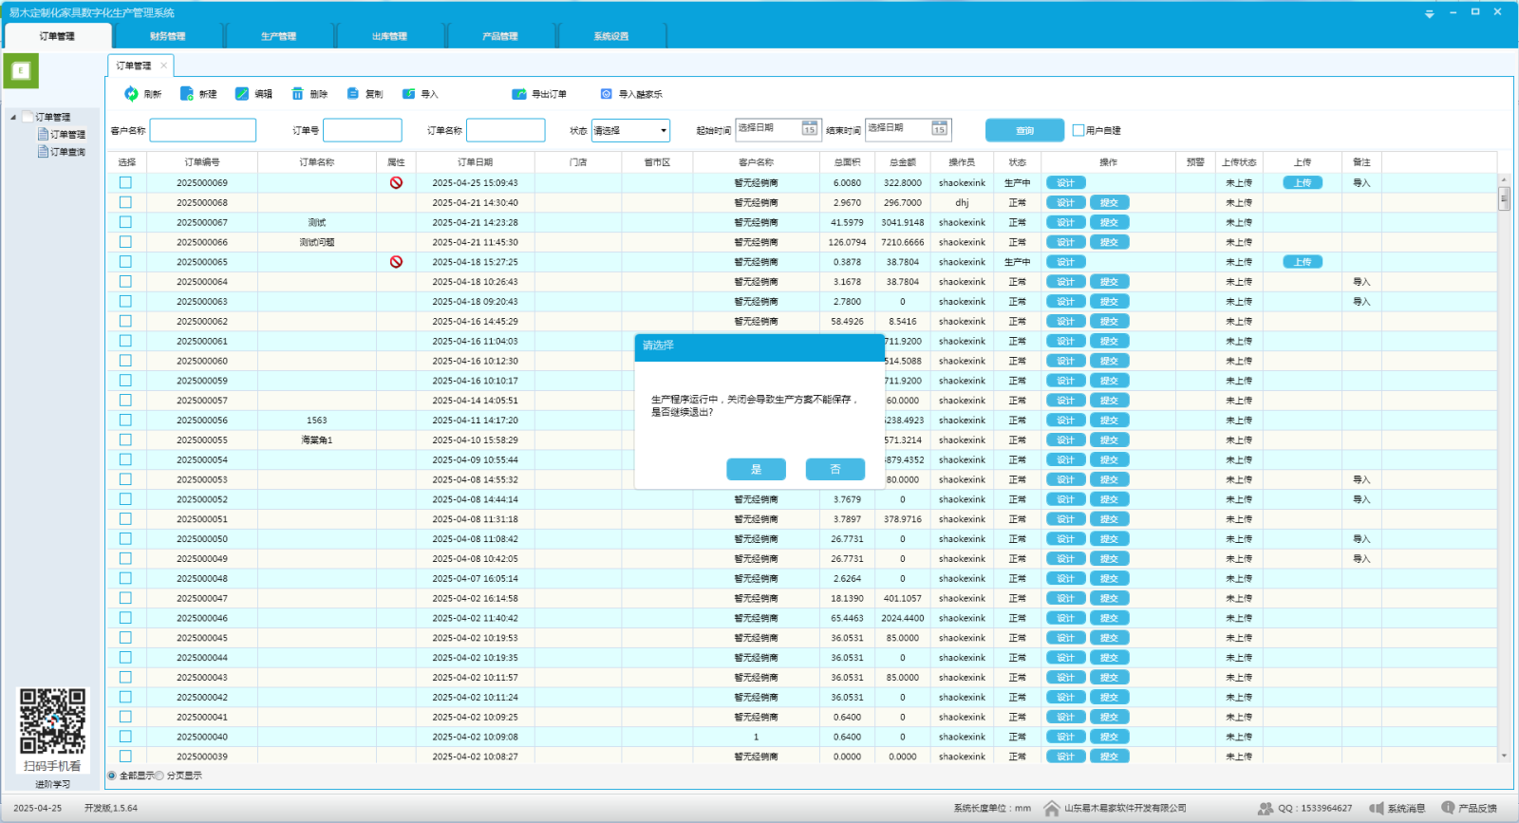Viewport: 1519px width, 823px height.
Task: Check the box for order 2025000050
Action: click(125, 539)
